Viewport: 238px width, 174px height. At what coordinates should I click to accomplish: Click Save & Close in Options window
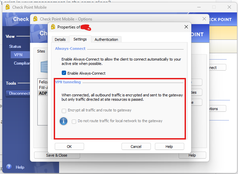tap(57, 155)
